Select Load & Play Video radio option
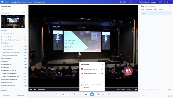This screenshot has width=173, height=98. [x=91, y=85]
